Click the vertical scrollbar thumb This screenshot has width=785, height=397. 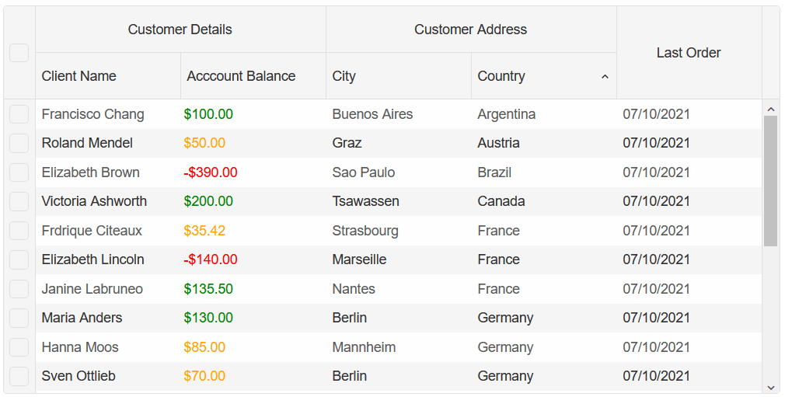tap(770, 181)
